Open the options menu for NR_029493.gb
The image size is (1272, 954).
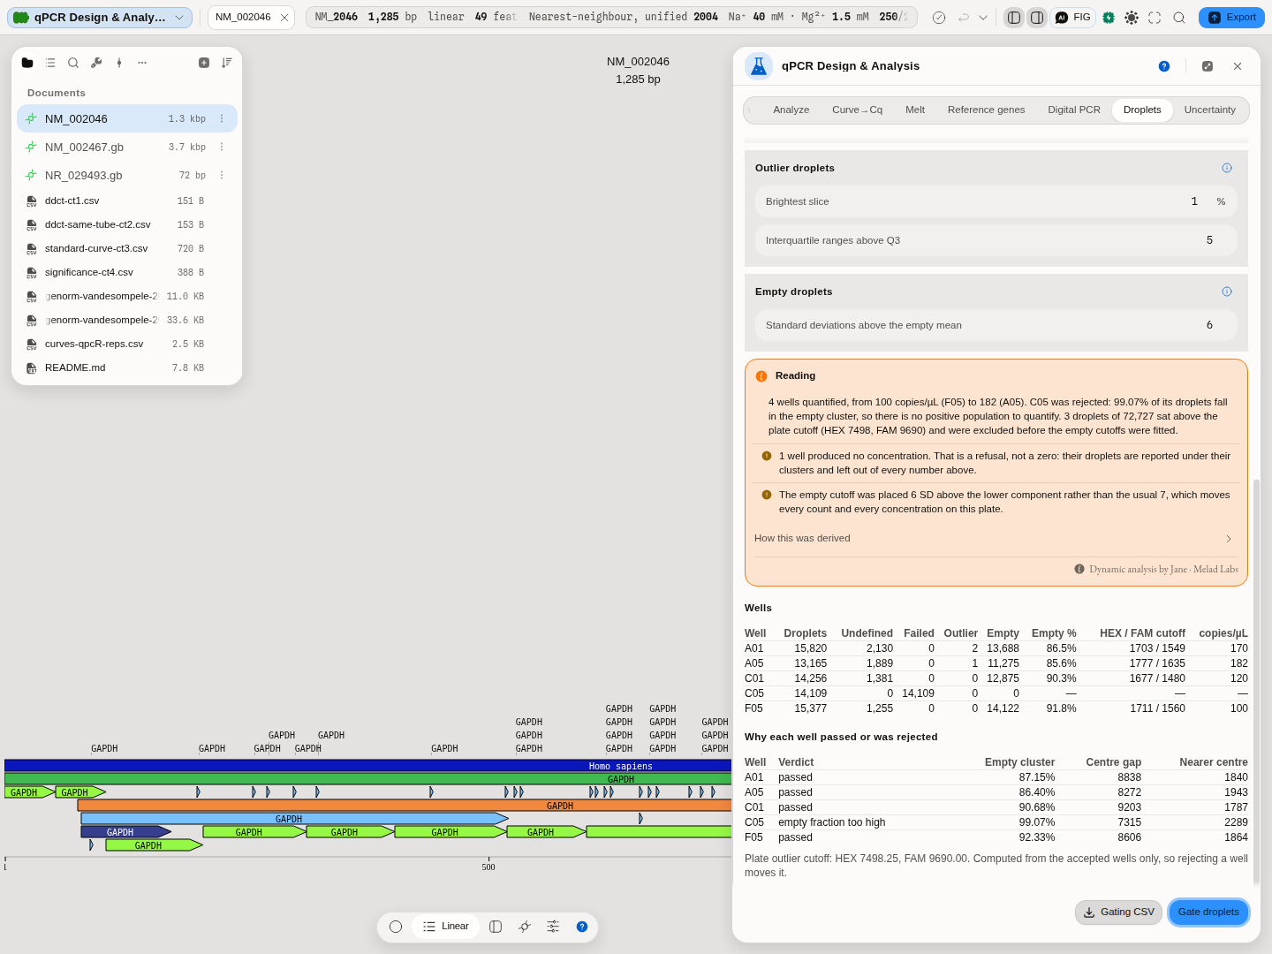(x=222, y=176)
